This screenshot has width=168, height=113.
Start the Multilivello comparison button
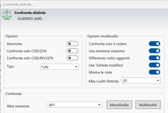(148, 105)
